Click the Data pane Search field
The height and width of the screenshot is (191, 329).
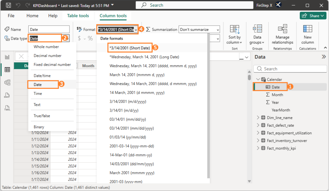click(x=290, y=69)
